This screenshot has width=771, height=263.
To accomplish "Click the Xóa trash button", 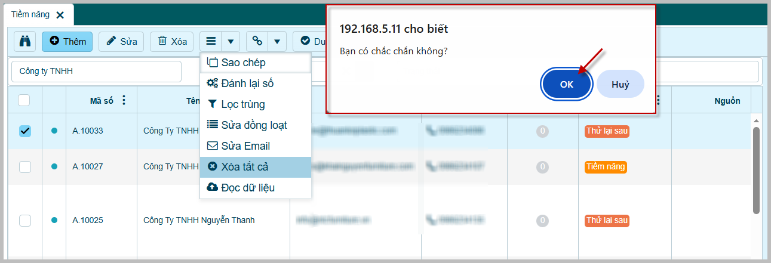I will (x=172, y=41).
